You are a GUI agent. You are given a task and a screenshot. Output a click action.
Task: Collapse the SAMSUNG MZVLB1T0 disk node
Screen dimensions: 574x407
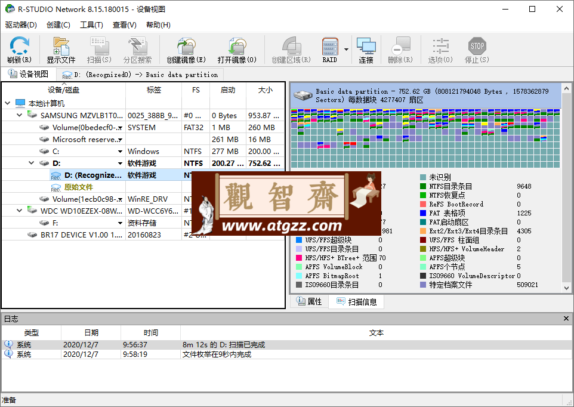[x=20, y=115]
